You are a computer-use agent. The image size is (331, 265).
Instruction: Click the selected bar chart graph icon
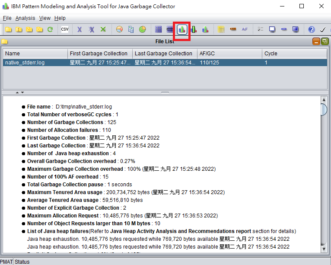coord(182,29)
